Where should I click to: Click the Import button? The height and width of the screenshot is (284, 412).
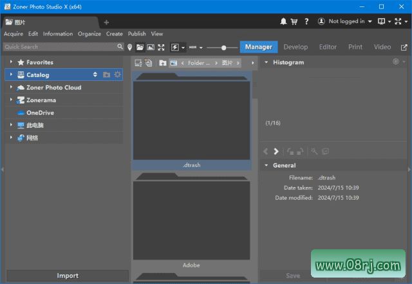pyautogui.click(x=68, y=276)
